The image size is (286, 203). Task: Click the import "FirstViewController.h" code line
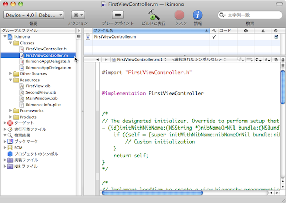pyautogui.click(x=147, y=73)
